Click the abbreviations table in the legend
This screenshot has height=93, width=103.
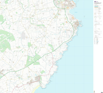click(97, 41)
